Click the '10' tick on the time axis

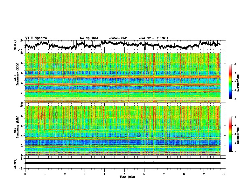pyautogui.click(x=224, y=174)
